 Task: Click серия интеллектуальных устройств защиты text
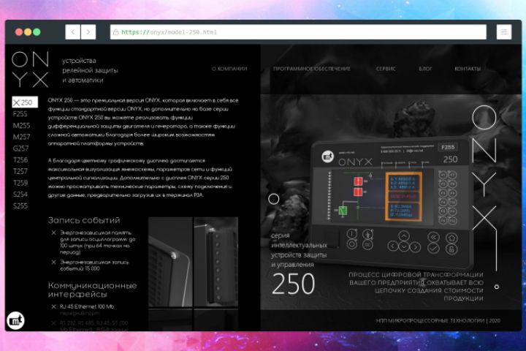[x=299, y=250]
